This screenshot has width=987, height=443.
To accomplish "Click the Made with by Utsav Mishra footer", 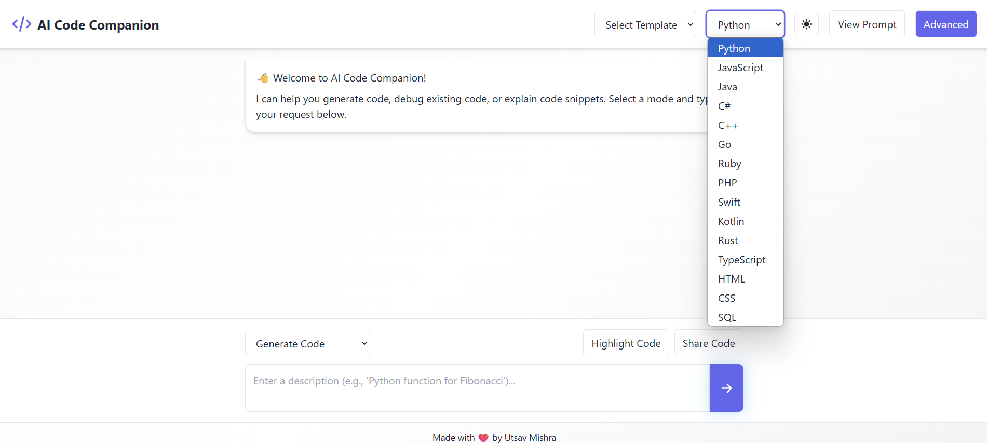I will point(494,438).
